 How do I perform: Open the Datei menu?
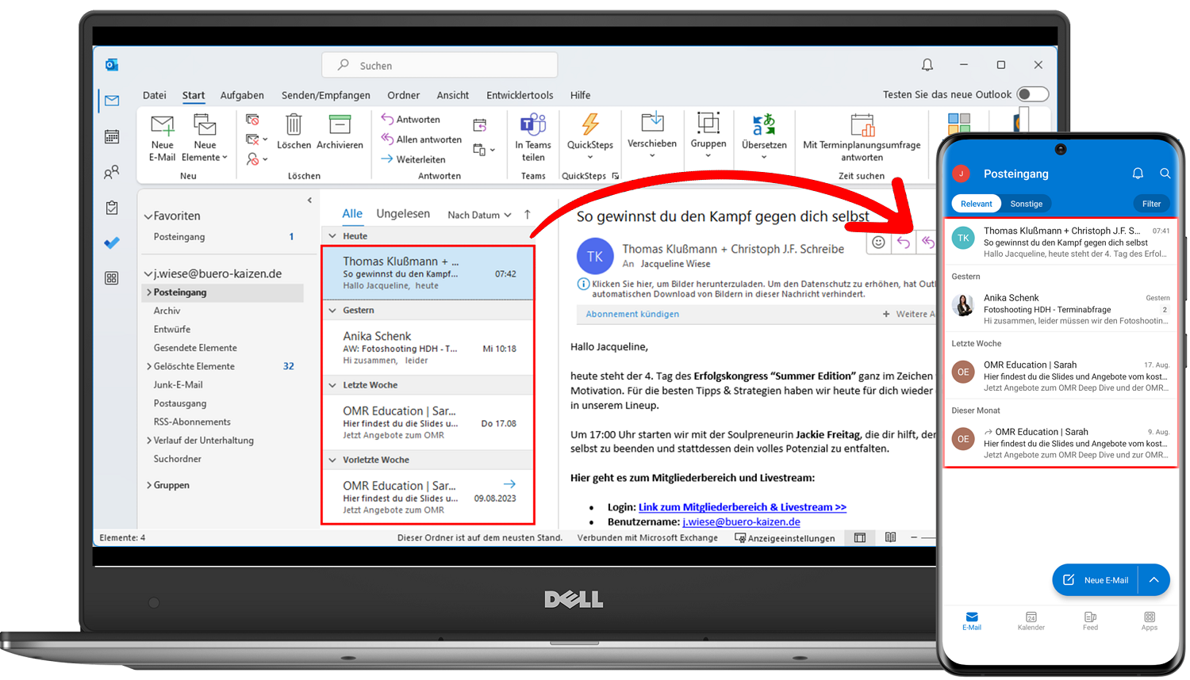[x=155, y=95]
